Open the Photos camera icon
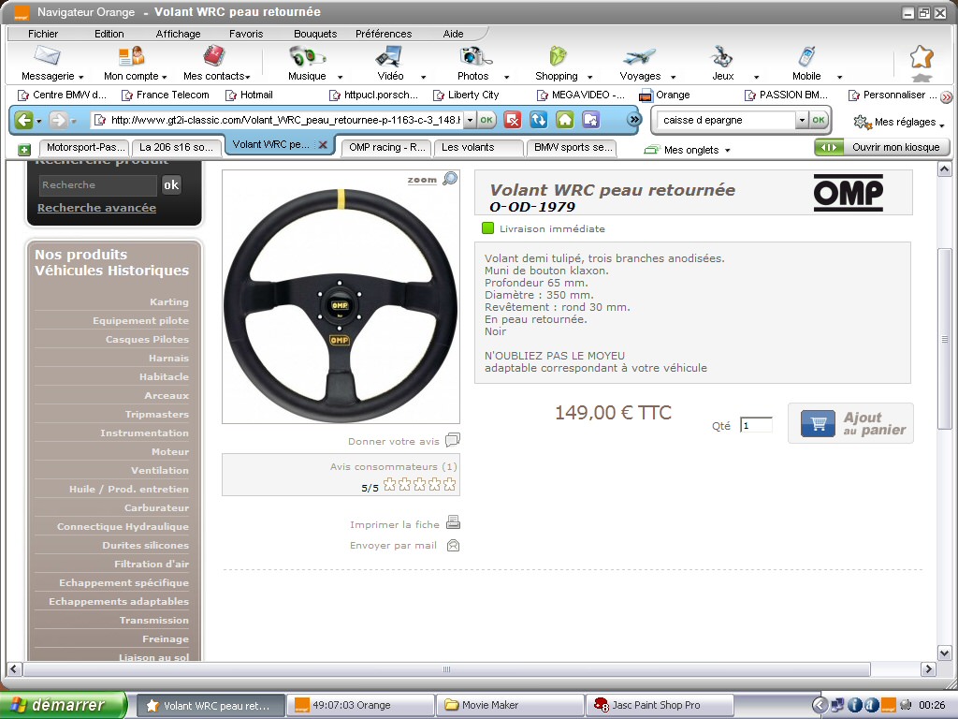Viewport: 958px width, 719px height. coord(474,56)
